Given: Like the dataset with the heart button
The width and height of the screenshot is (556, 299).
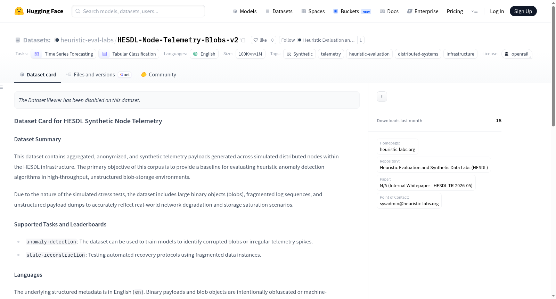Looking at the screenshot, I should [260, 40].
